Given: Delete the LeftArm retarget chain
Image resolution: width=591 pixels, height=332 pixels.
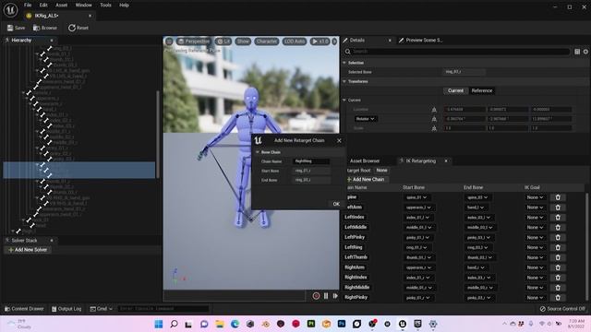Looking at the screenshot, I should [x=558, y=207].
